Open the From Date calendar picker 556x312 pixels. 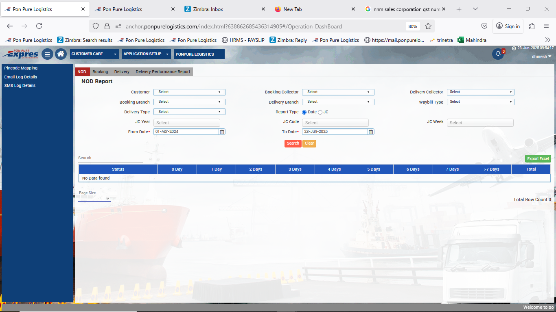pos(222,132)
